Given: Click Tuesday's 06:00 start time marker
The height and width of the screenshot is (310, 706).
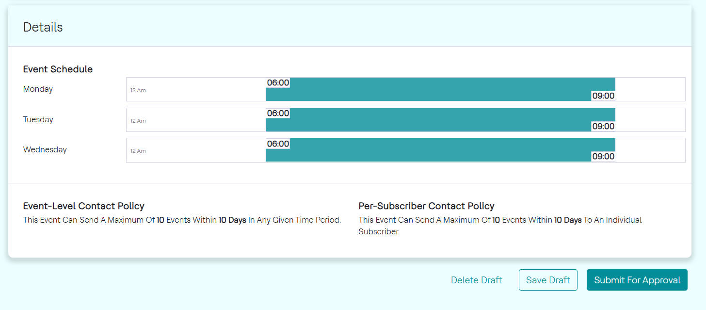Looking at the screenshot, I should pos(278,114).
